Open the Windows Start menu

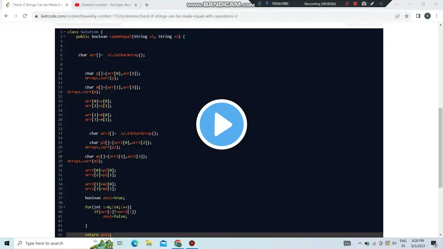tap(7, 243)
